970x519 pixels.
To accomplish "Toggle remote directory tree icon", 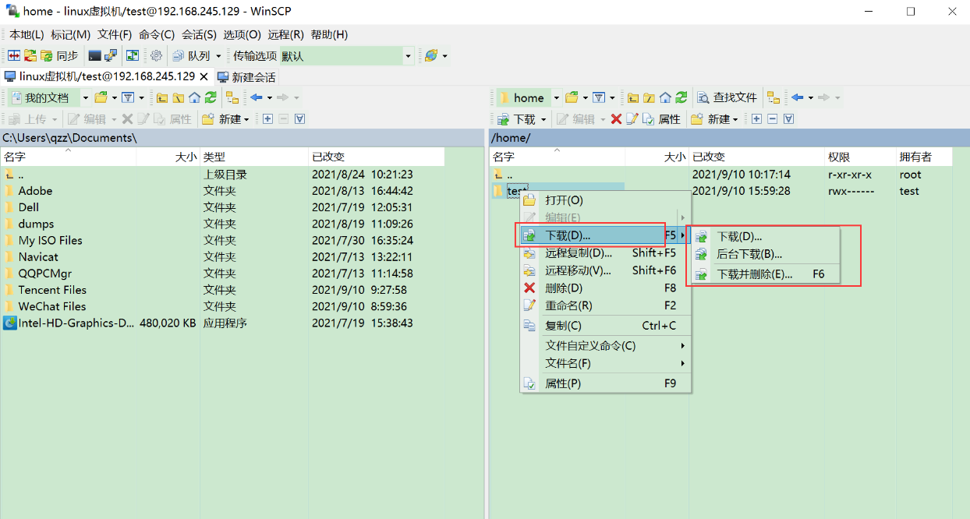I will coord(773,97).
